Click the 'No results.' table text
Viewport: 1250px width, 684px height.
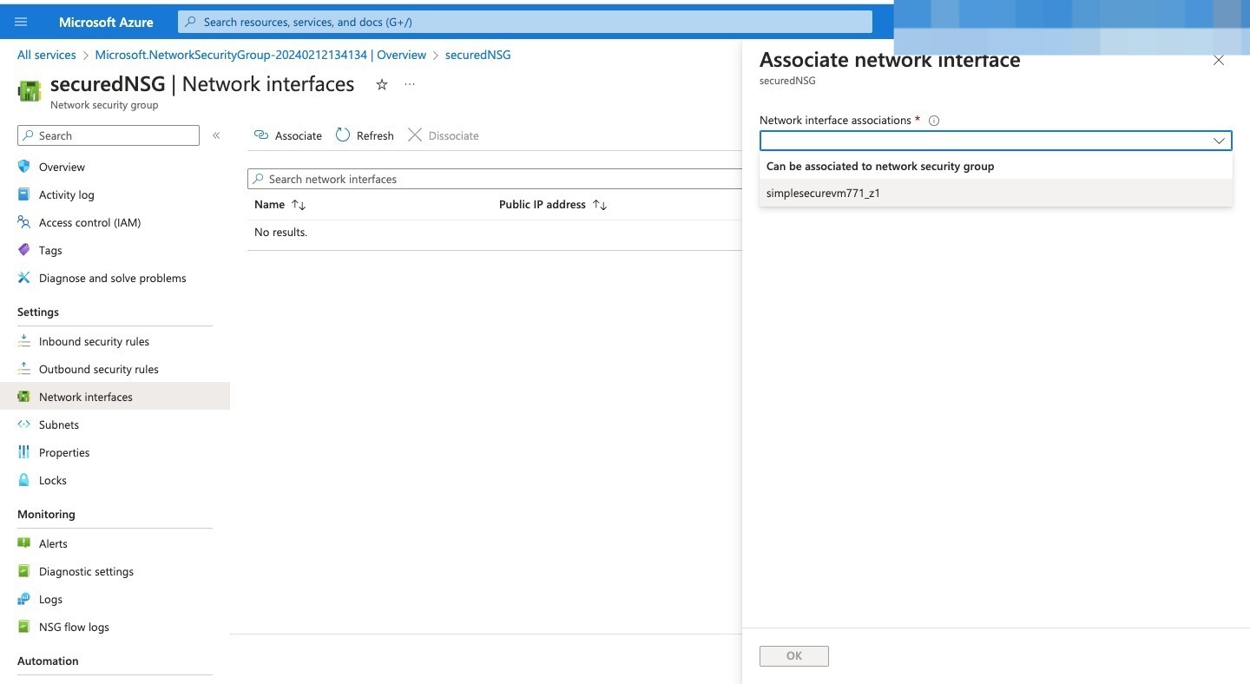(280, 232)
